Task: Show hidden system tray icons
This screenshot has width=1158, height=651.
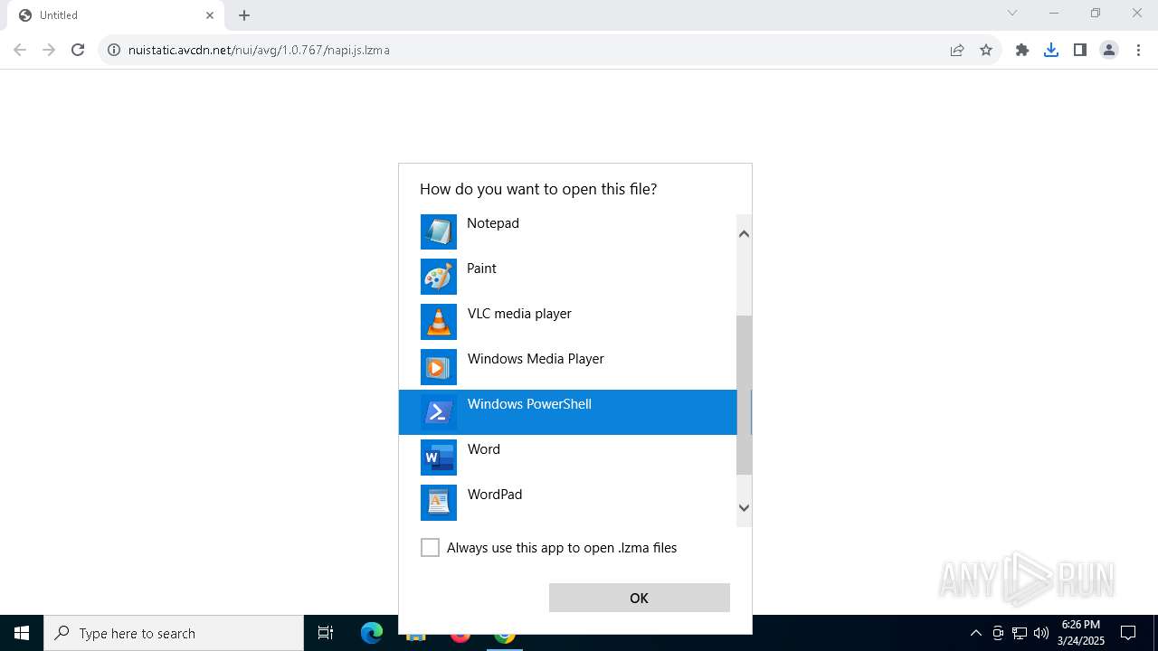Action: [x=975, y=633]
